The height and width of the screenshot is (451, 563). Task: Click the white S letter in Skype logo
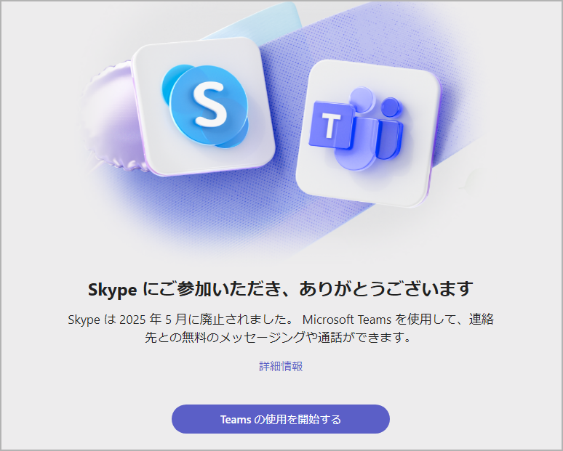[210, 104]
